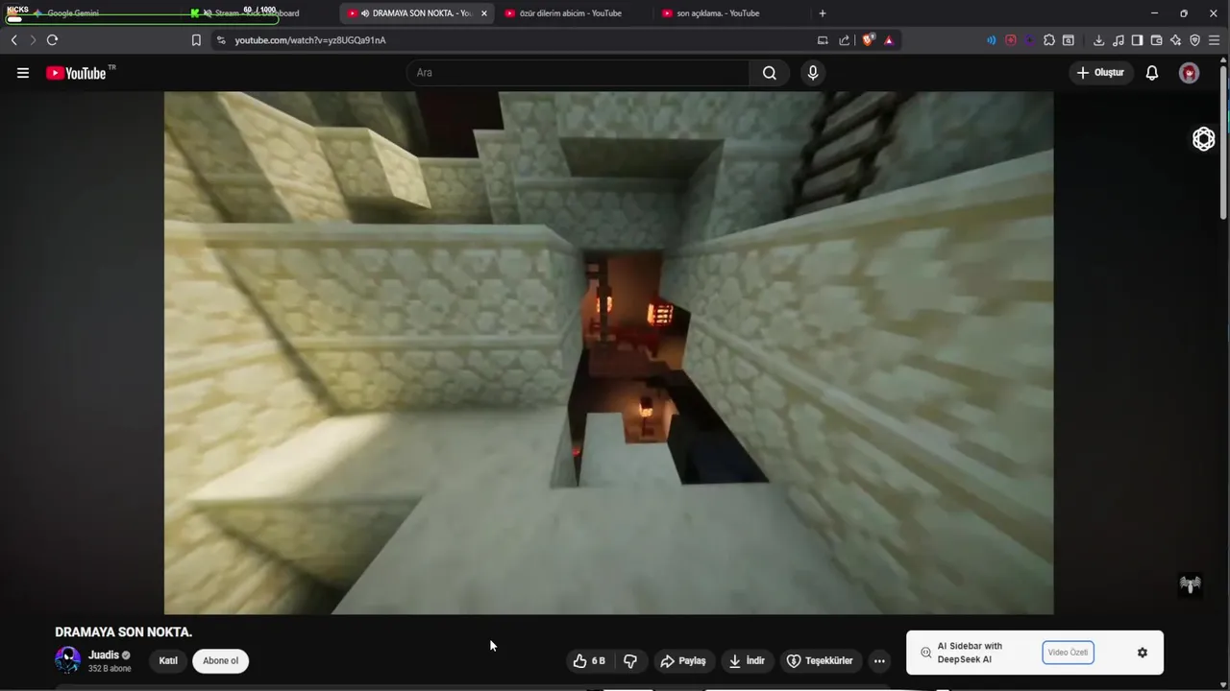
Task: Open browser downloads panel
Action: [x=1098, y=40]
